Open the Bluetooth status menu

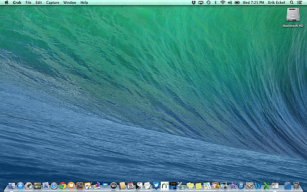coord(215,2)
